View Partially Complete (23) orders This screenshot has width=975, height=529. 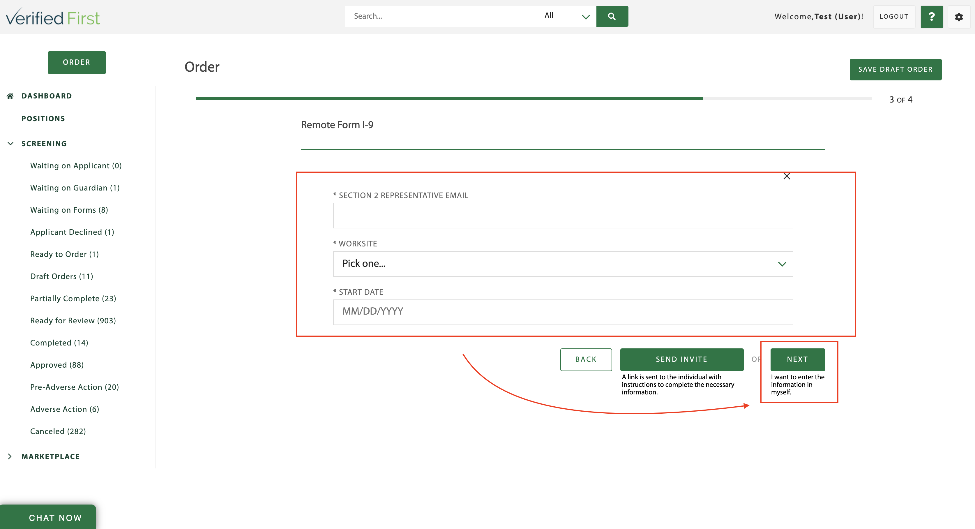[x=73, y=298]
